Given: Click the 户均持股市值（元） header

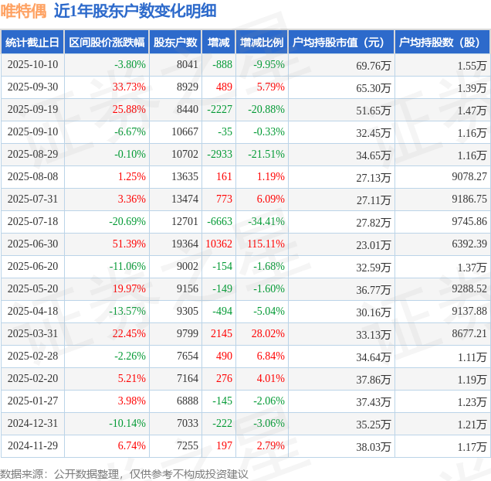Looking at the screenshot, I should coord(340,43).
